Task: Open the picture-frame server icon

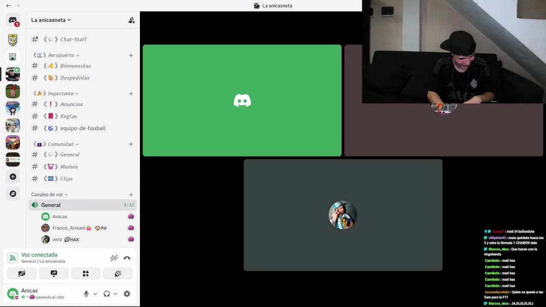Action: 13,57
